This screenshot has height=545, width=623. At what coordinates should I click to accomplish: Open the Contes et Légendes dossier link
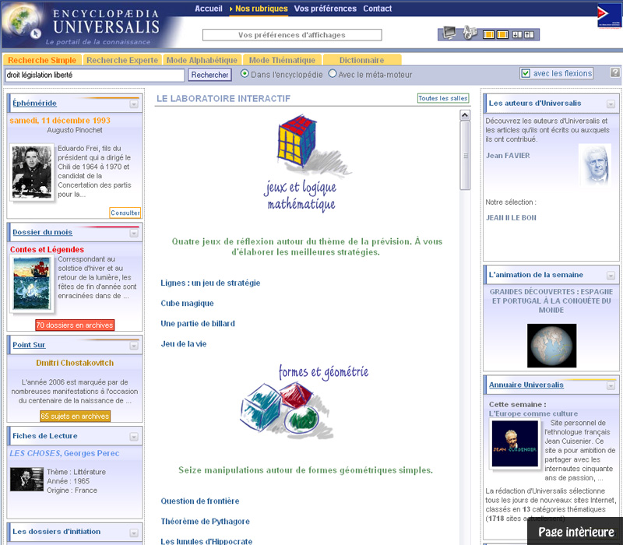pyautogui.click(x=47, y=249)
